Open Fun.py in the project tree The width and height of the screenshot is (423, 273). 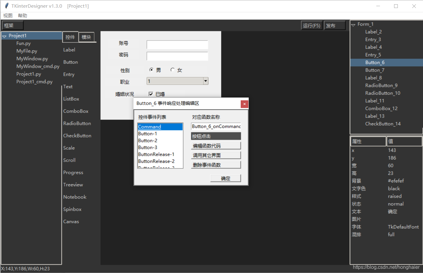23,44
